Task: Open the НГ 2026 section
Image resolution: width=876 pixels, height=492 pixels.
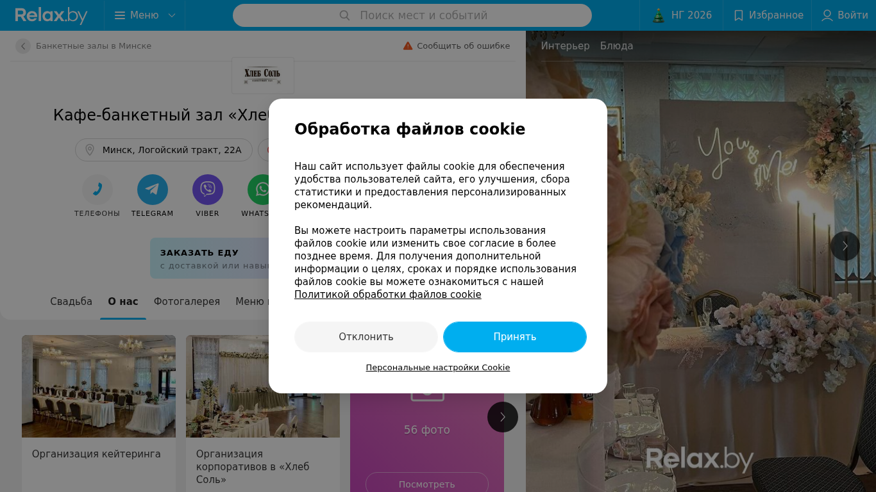Action: (682, 15)
